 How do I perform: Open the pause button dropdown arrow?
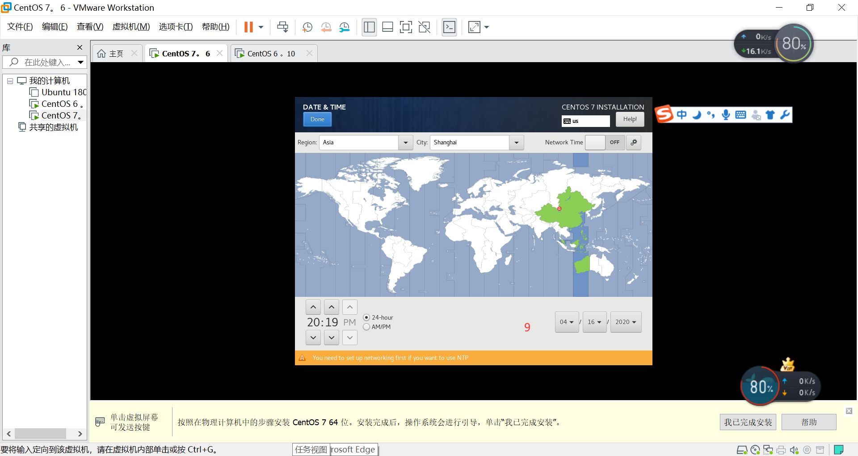[x=261, y=27]
